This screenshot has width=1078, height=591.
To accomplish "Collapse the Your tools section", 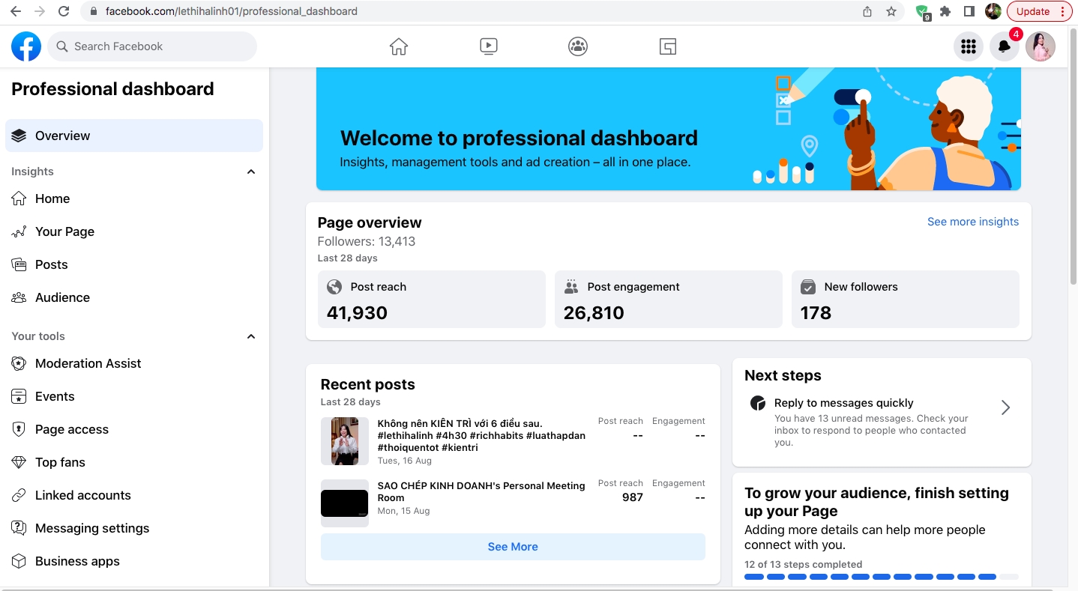I will tap(251, 336).
